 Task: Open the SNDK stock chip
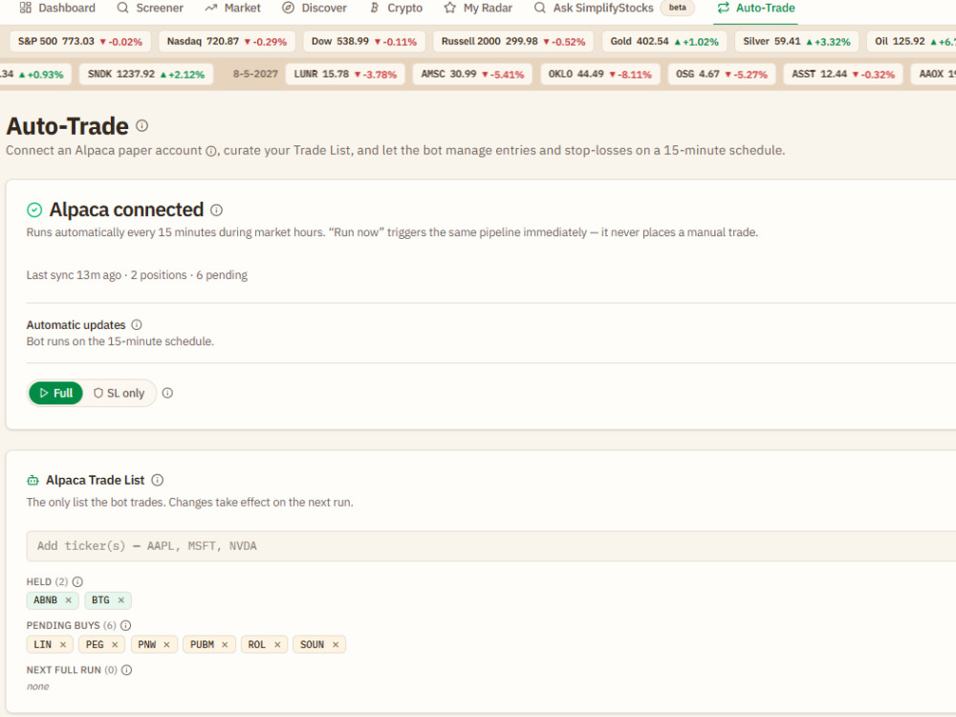coord(146,75)
